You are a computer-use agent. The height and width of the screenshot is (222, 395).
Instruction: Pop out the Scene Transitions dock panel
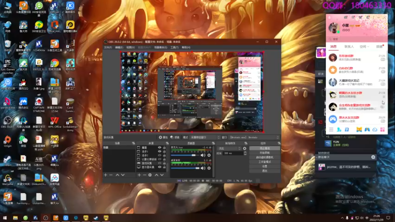(x=246, y=143)
